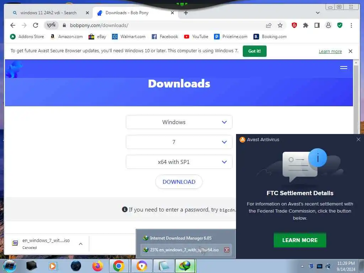Open the user profile icon

tap(328, 25)
